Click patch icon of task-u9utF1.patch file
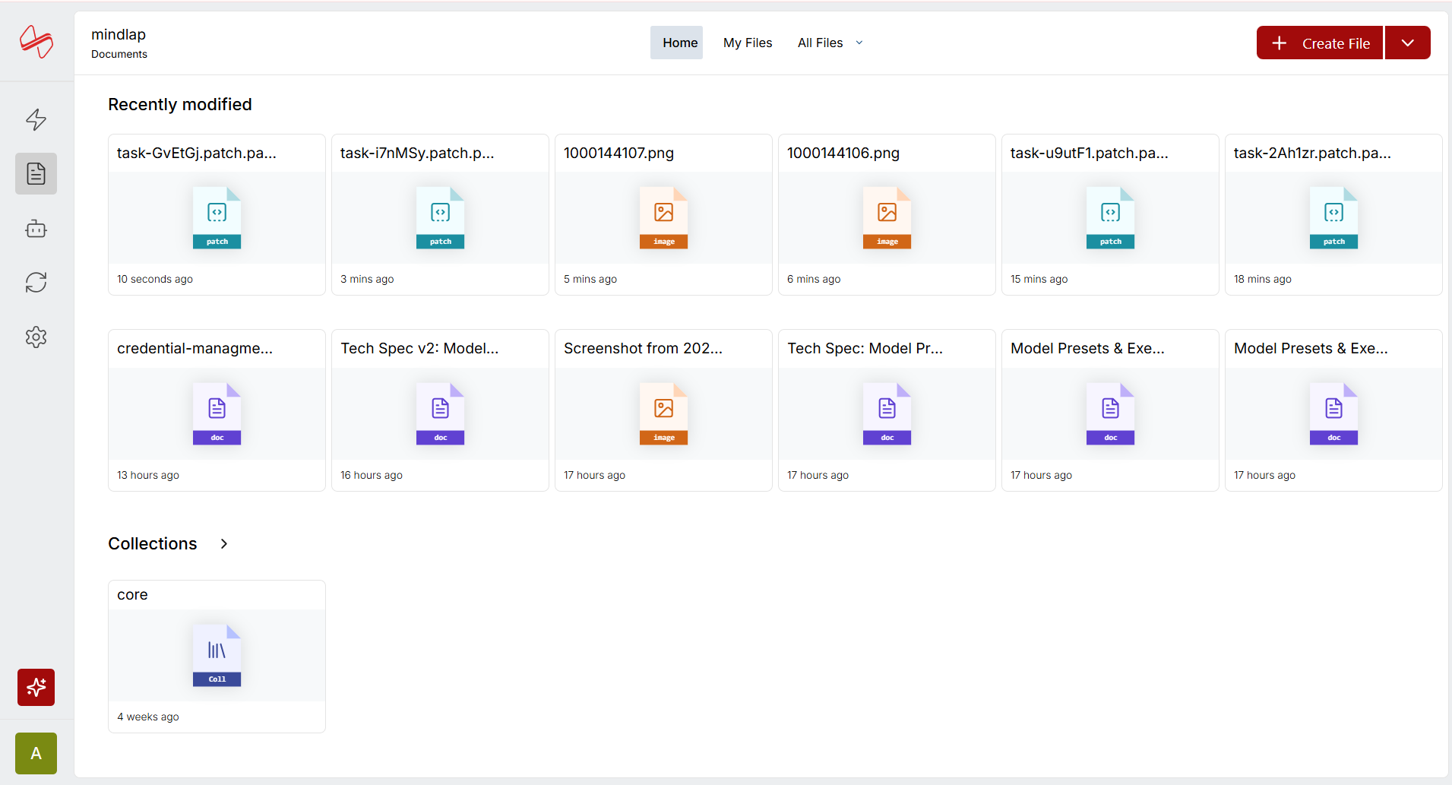Viewport: 1452px width, 785px height. point(1110,218)
